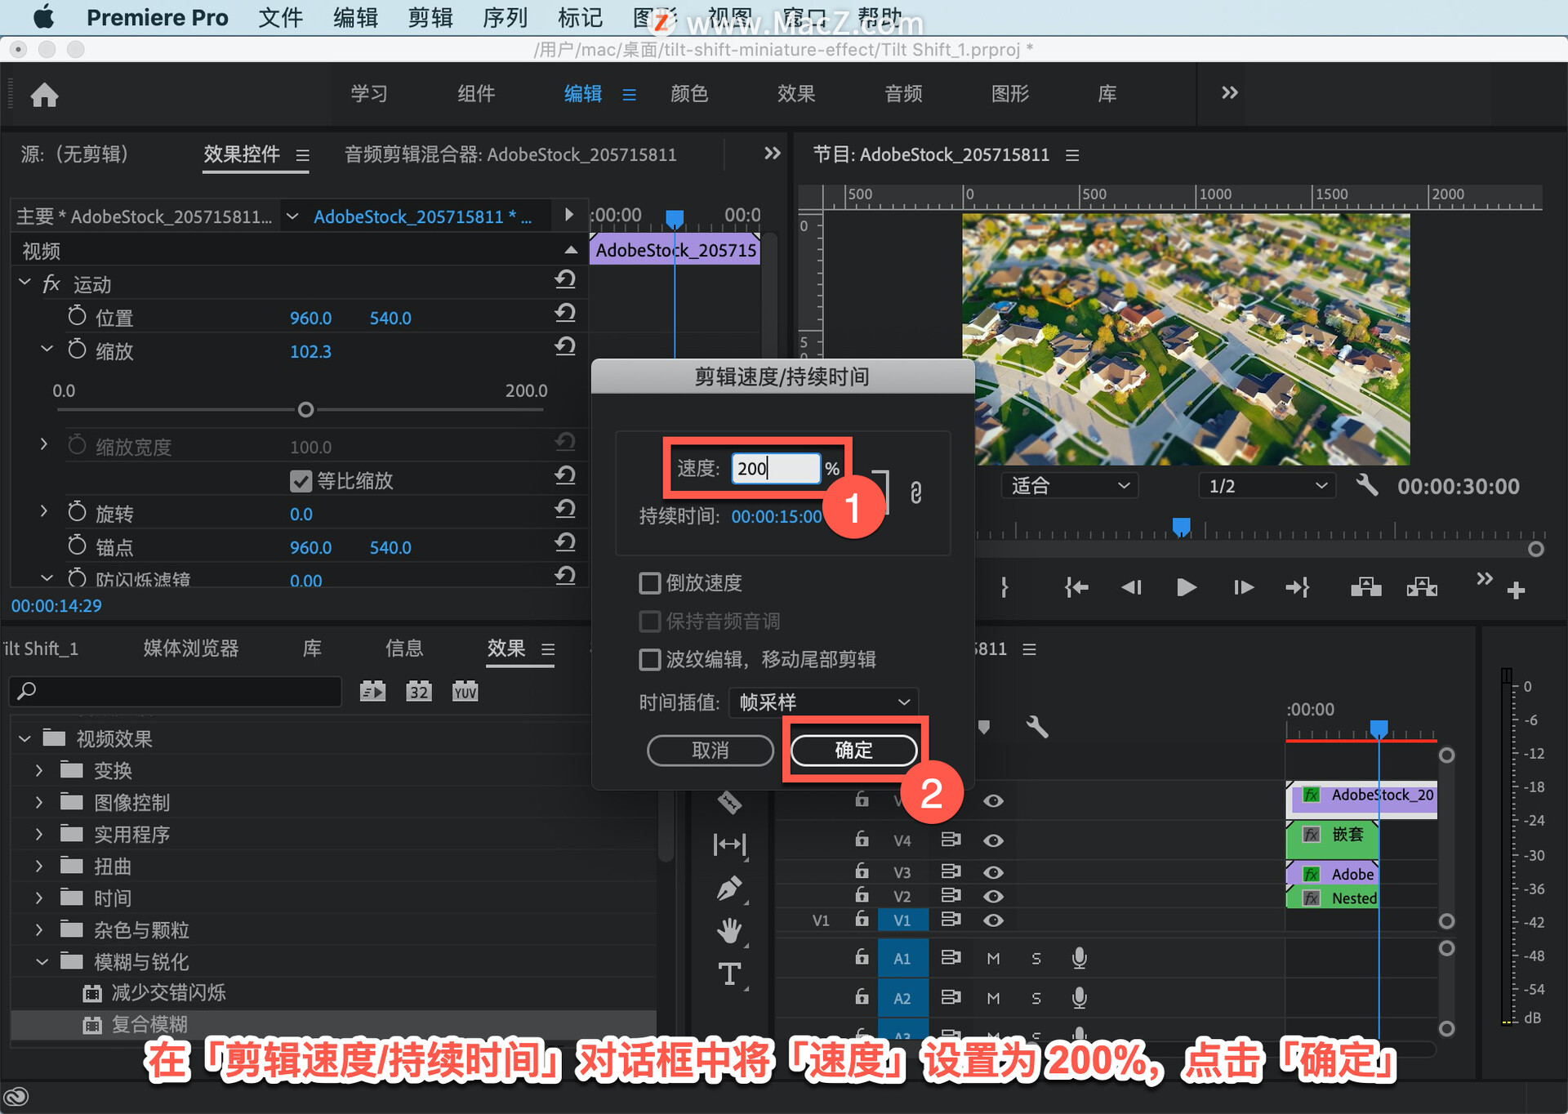Enable voice-over record on track A1
Image resolution: width=1568 pixels, height=1114 pixels.
pyautogui.click(x=1079, y=958)
